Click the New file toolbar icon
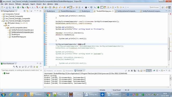This screenshot has height=97, width=172. tap(2, 7)
